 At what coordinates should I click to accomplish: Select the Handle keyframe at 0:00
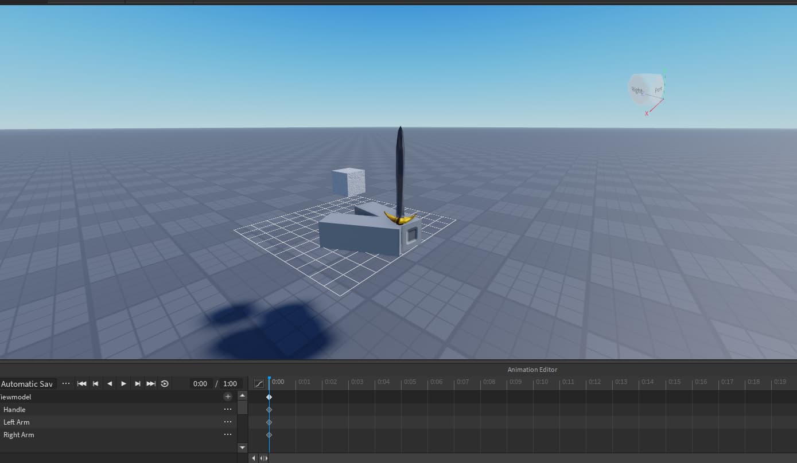[269, 410]
